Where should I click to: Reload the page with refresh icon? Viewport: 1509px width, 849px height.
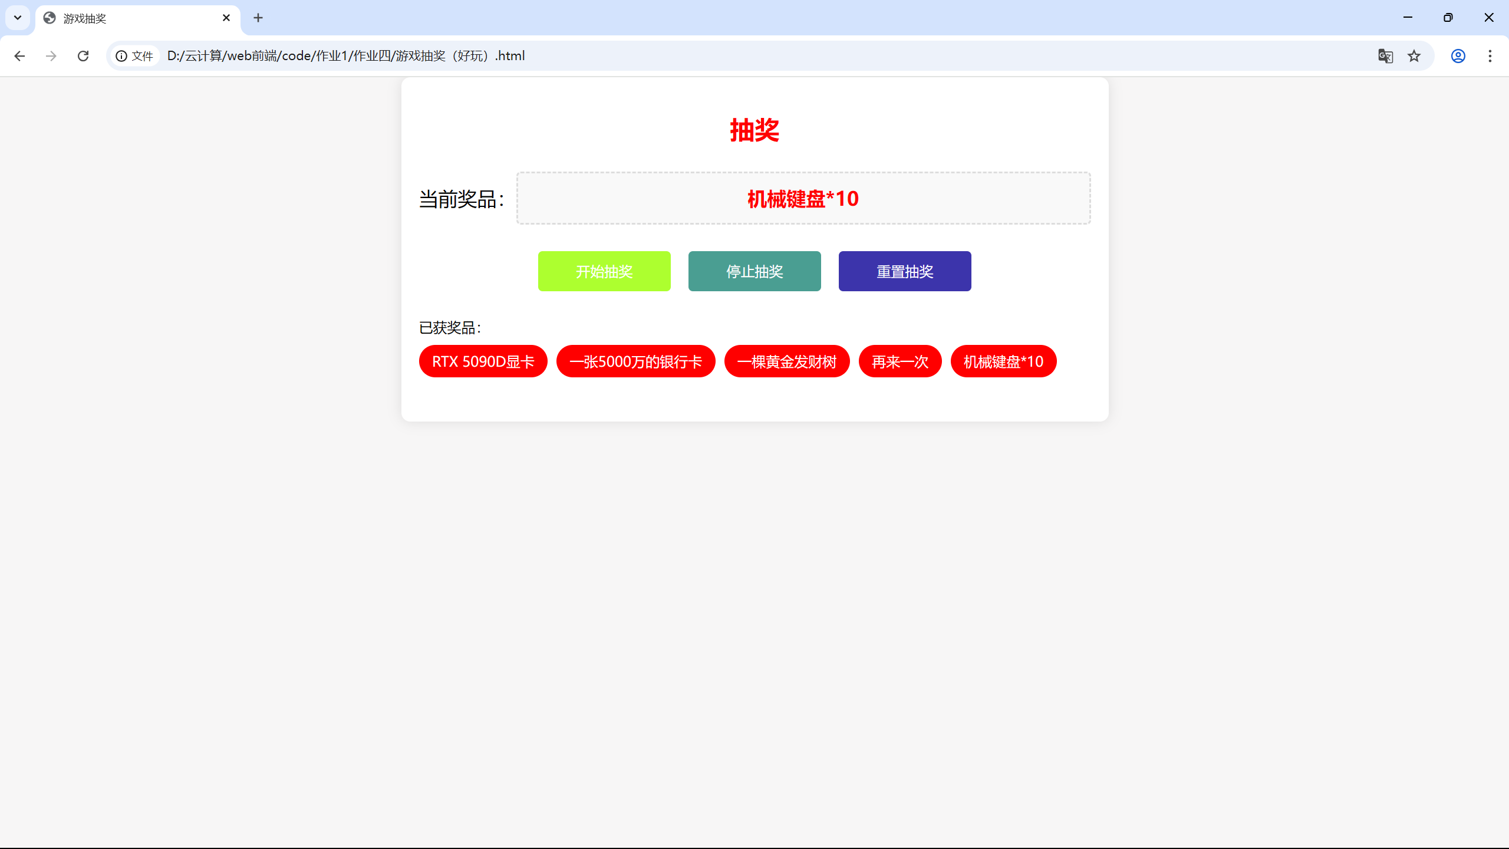[x=83, y=56]
